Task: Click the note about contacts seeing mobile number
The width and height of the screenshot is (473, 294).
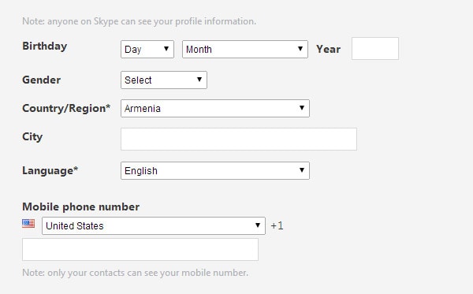Action: pos(135,273)
